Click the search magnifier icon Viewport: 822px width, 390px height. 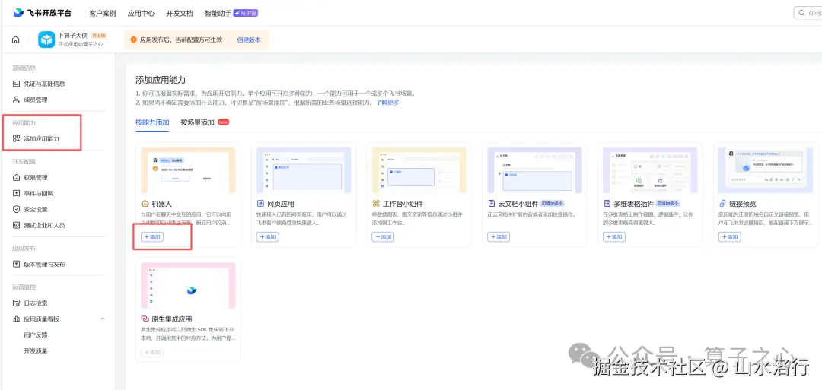[x=801, y=13]
